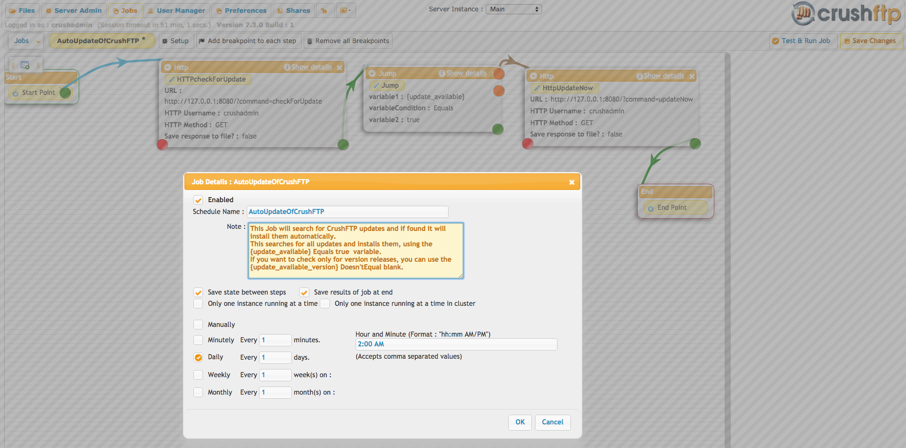Collapse the HttpUpdateNow step arrow icon

pyautogui.click(x=533, y=76)
